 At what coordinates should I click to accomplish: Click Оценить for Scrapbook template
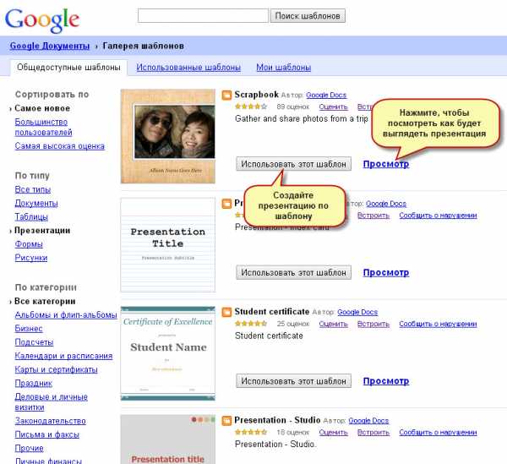[333, 106]
